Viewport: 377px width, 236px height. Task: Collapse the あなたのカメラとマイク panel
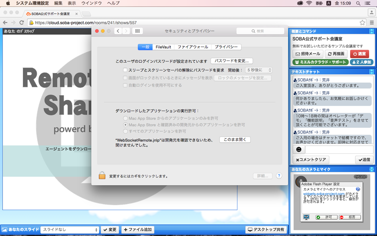[x=371, y=169]
